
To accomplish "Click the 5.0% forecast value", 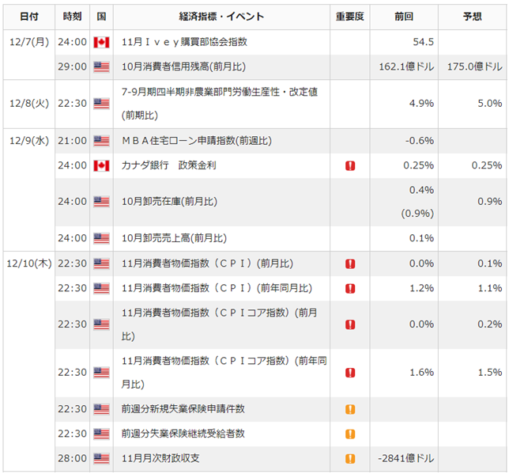I will 490,104.
